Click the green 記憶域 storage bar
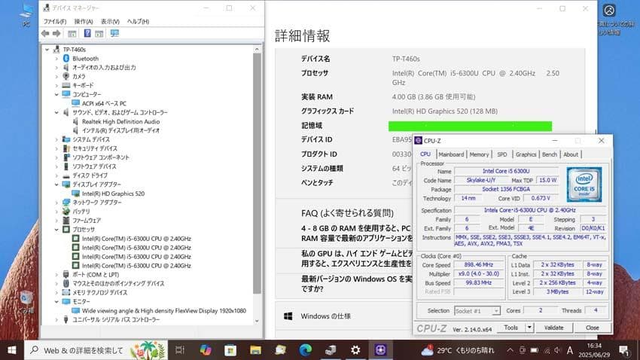The height and width of the screenshot is (360, 640). (x=470, y=126)
